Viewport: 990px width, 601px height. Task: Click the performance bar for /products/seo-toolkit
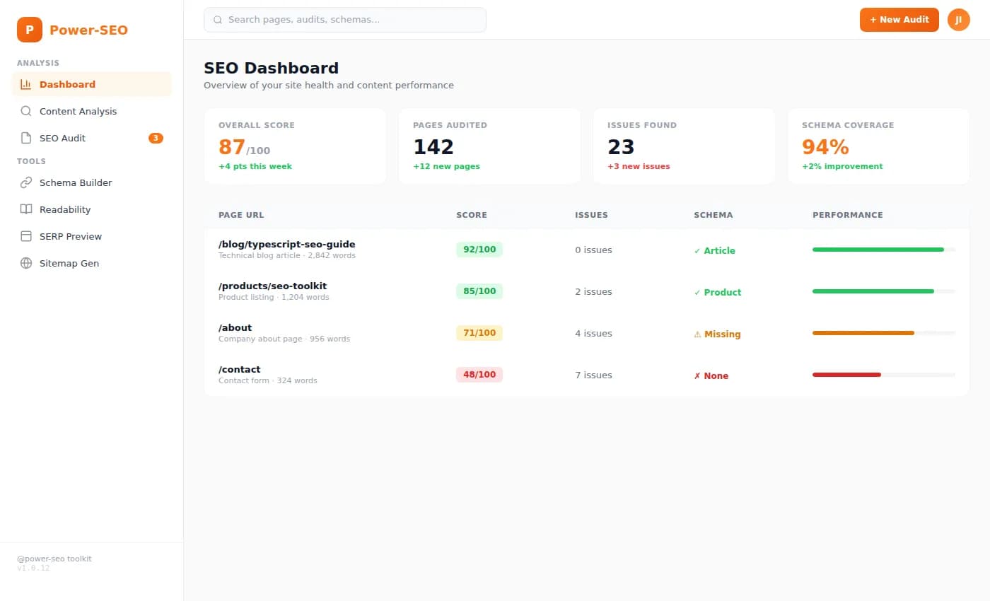click(x=884, y=291)
